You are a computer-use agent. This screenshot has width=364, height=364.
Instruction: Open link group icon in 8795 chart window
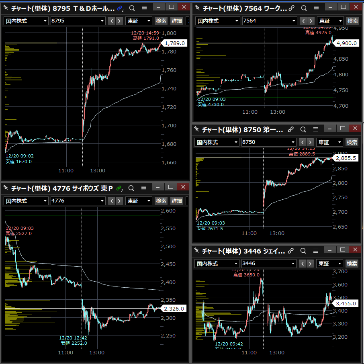pos(120,8)
